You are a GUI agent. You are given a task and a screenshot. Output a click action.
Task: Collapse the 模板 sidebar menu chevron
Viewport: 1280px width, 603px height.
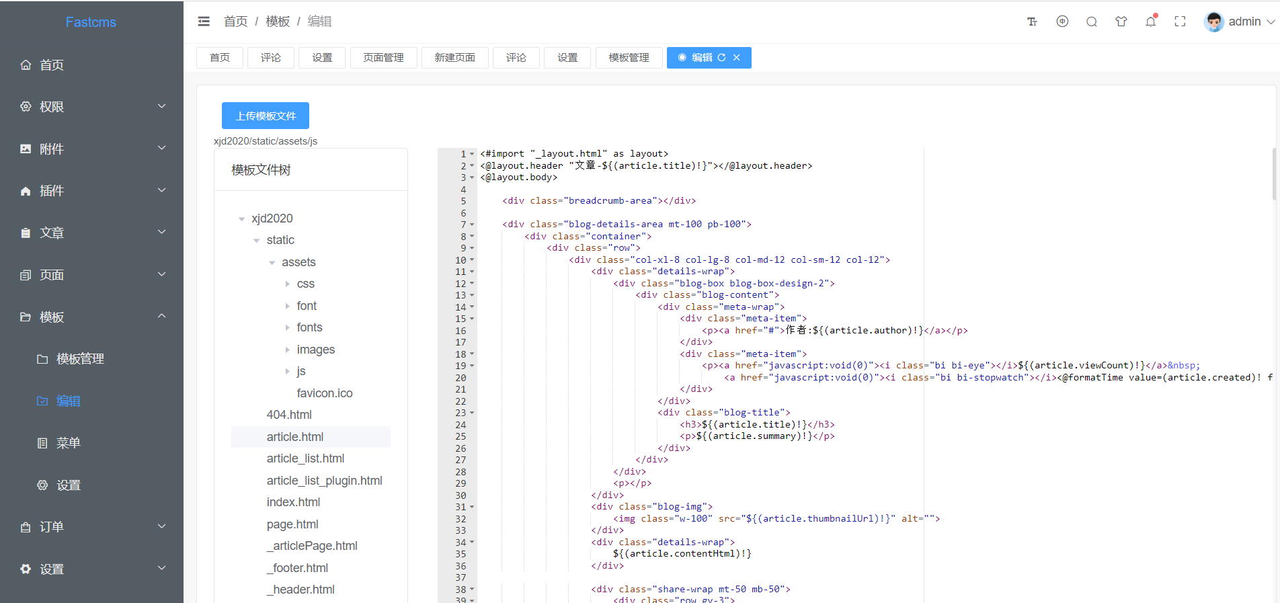pyautogui.click(x=161, y=316)
